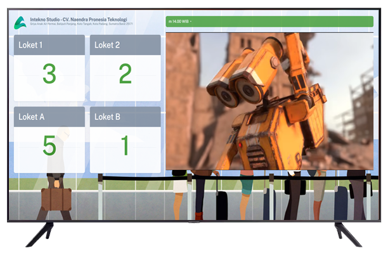Click the Loket A header

(x=49, y=117)
